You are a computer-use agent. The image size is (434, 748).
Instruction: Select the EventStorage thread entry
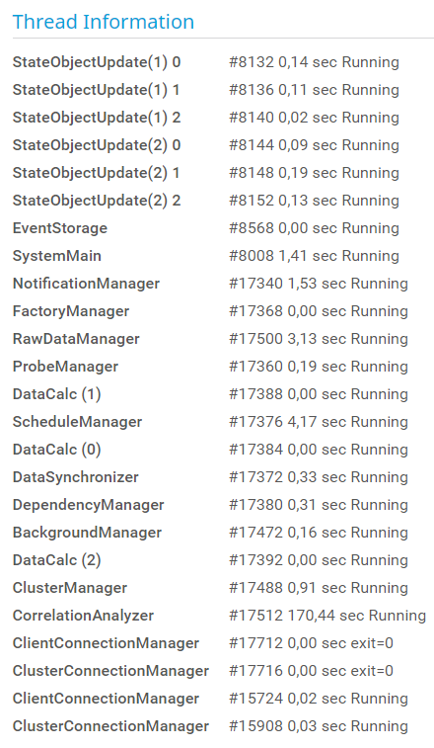60,228
